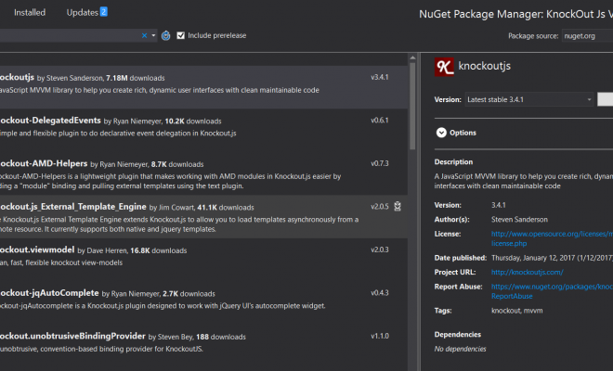The width and height of the screenshot is (613, 371).
Task: Select the knockoutjs package by Steven Sanderson
Action: tap(203, 87)
